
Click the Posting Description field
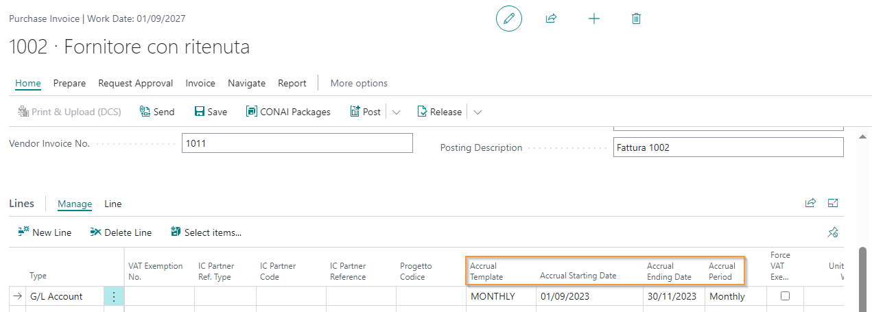[x=728, y=147]
